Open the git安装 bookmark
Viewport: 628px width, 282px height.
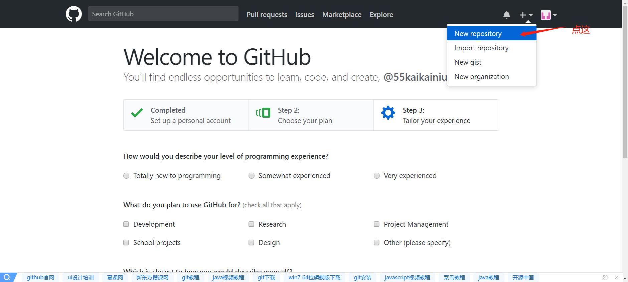(x=362, y=277)
